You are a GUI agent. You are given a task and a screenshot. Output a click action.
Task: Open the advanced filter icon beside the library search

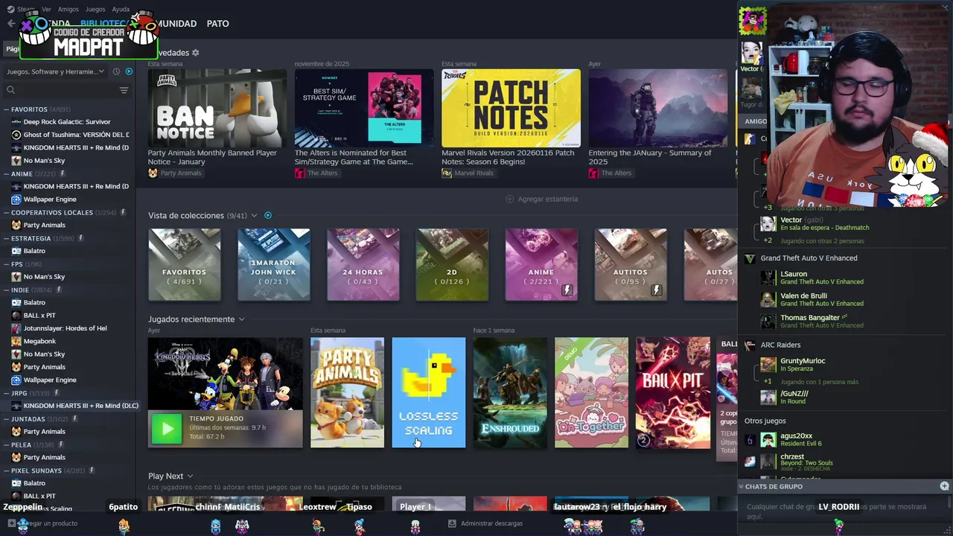[x=124, y=90]
